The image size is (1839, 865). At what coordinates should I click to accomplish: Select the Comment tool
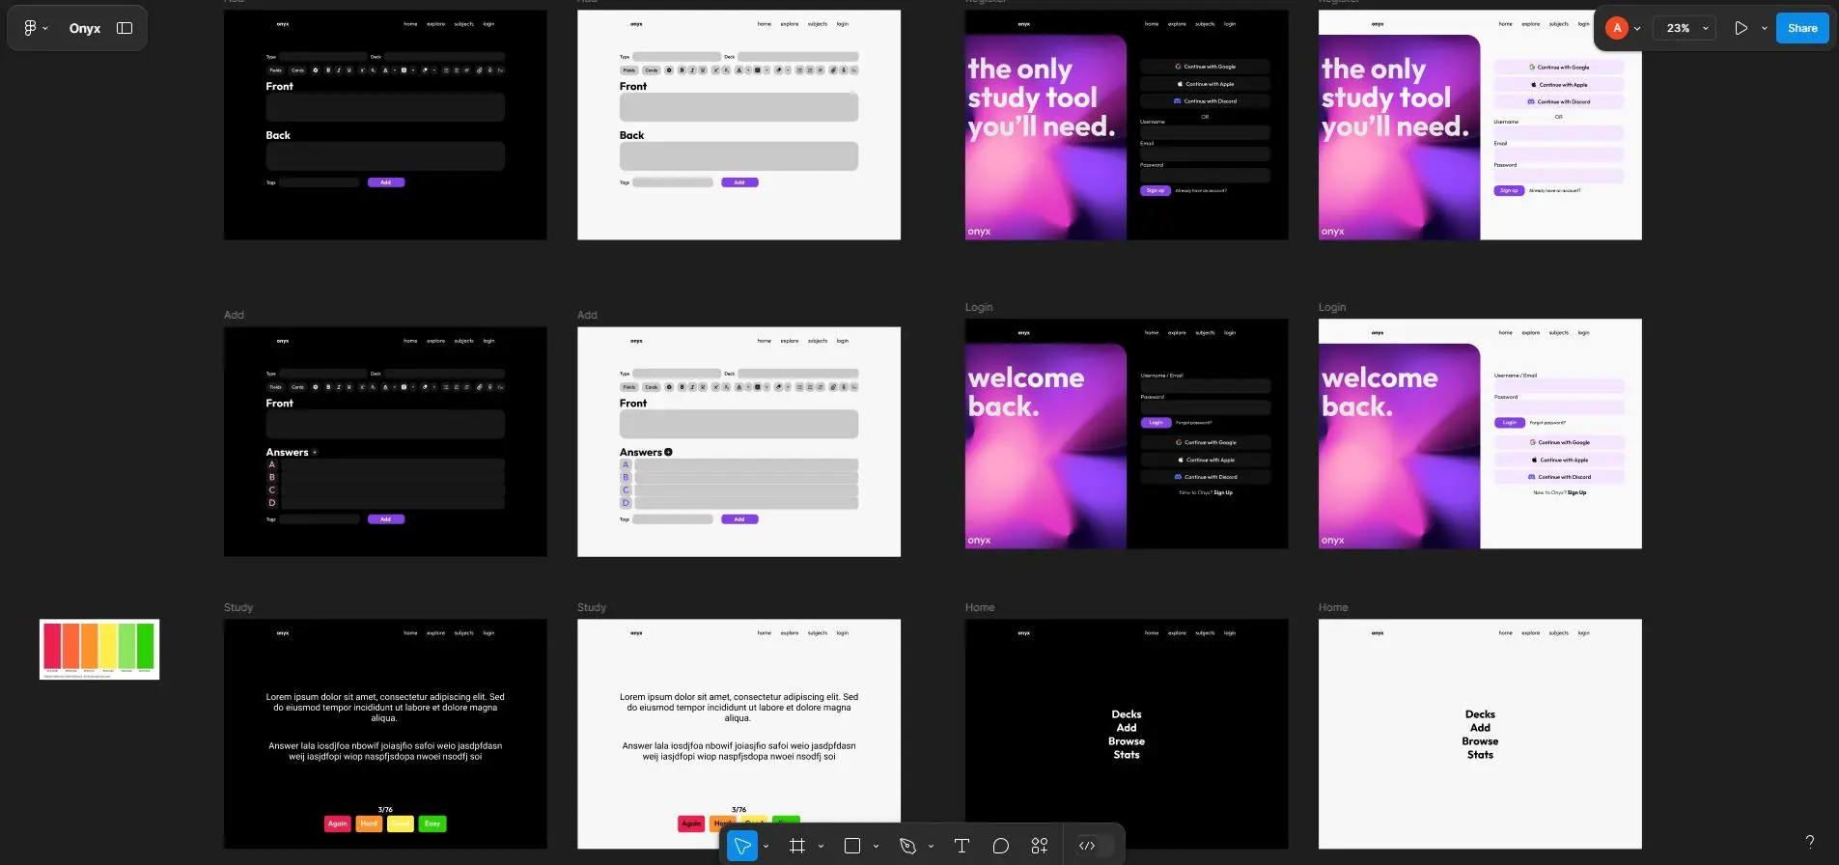(x=1000, y=846)
